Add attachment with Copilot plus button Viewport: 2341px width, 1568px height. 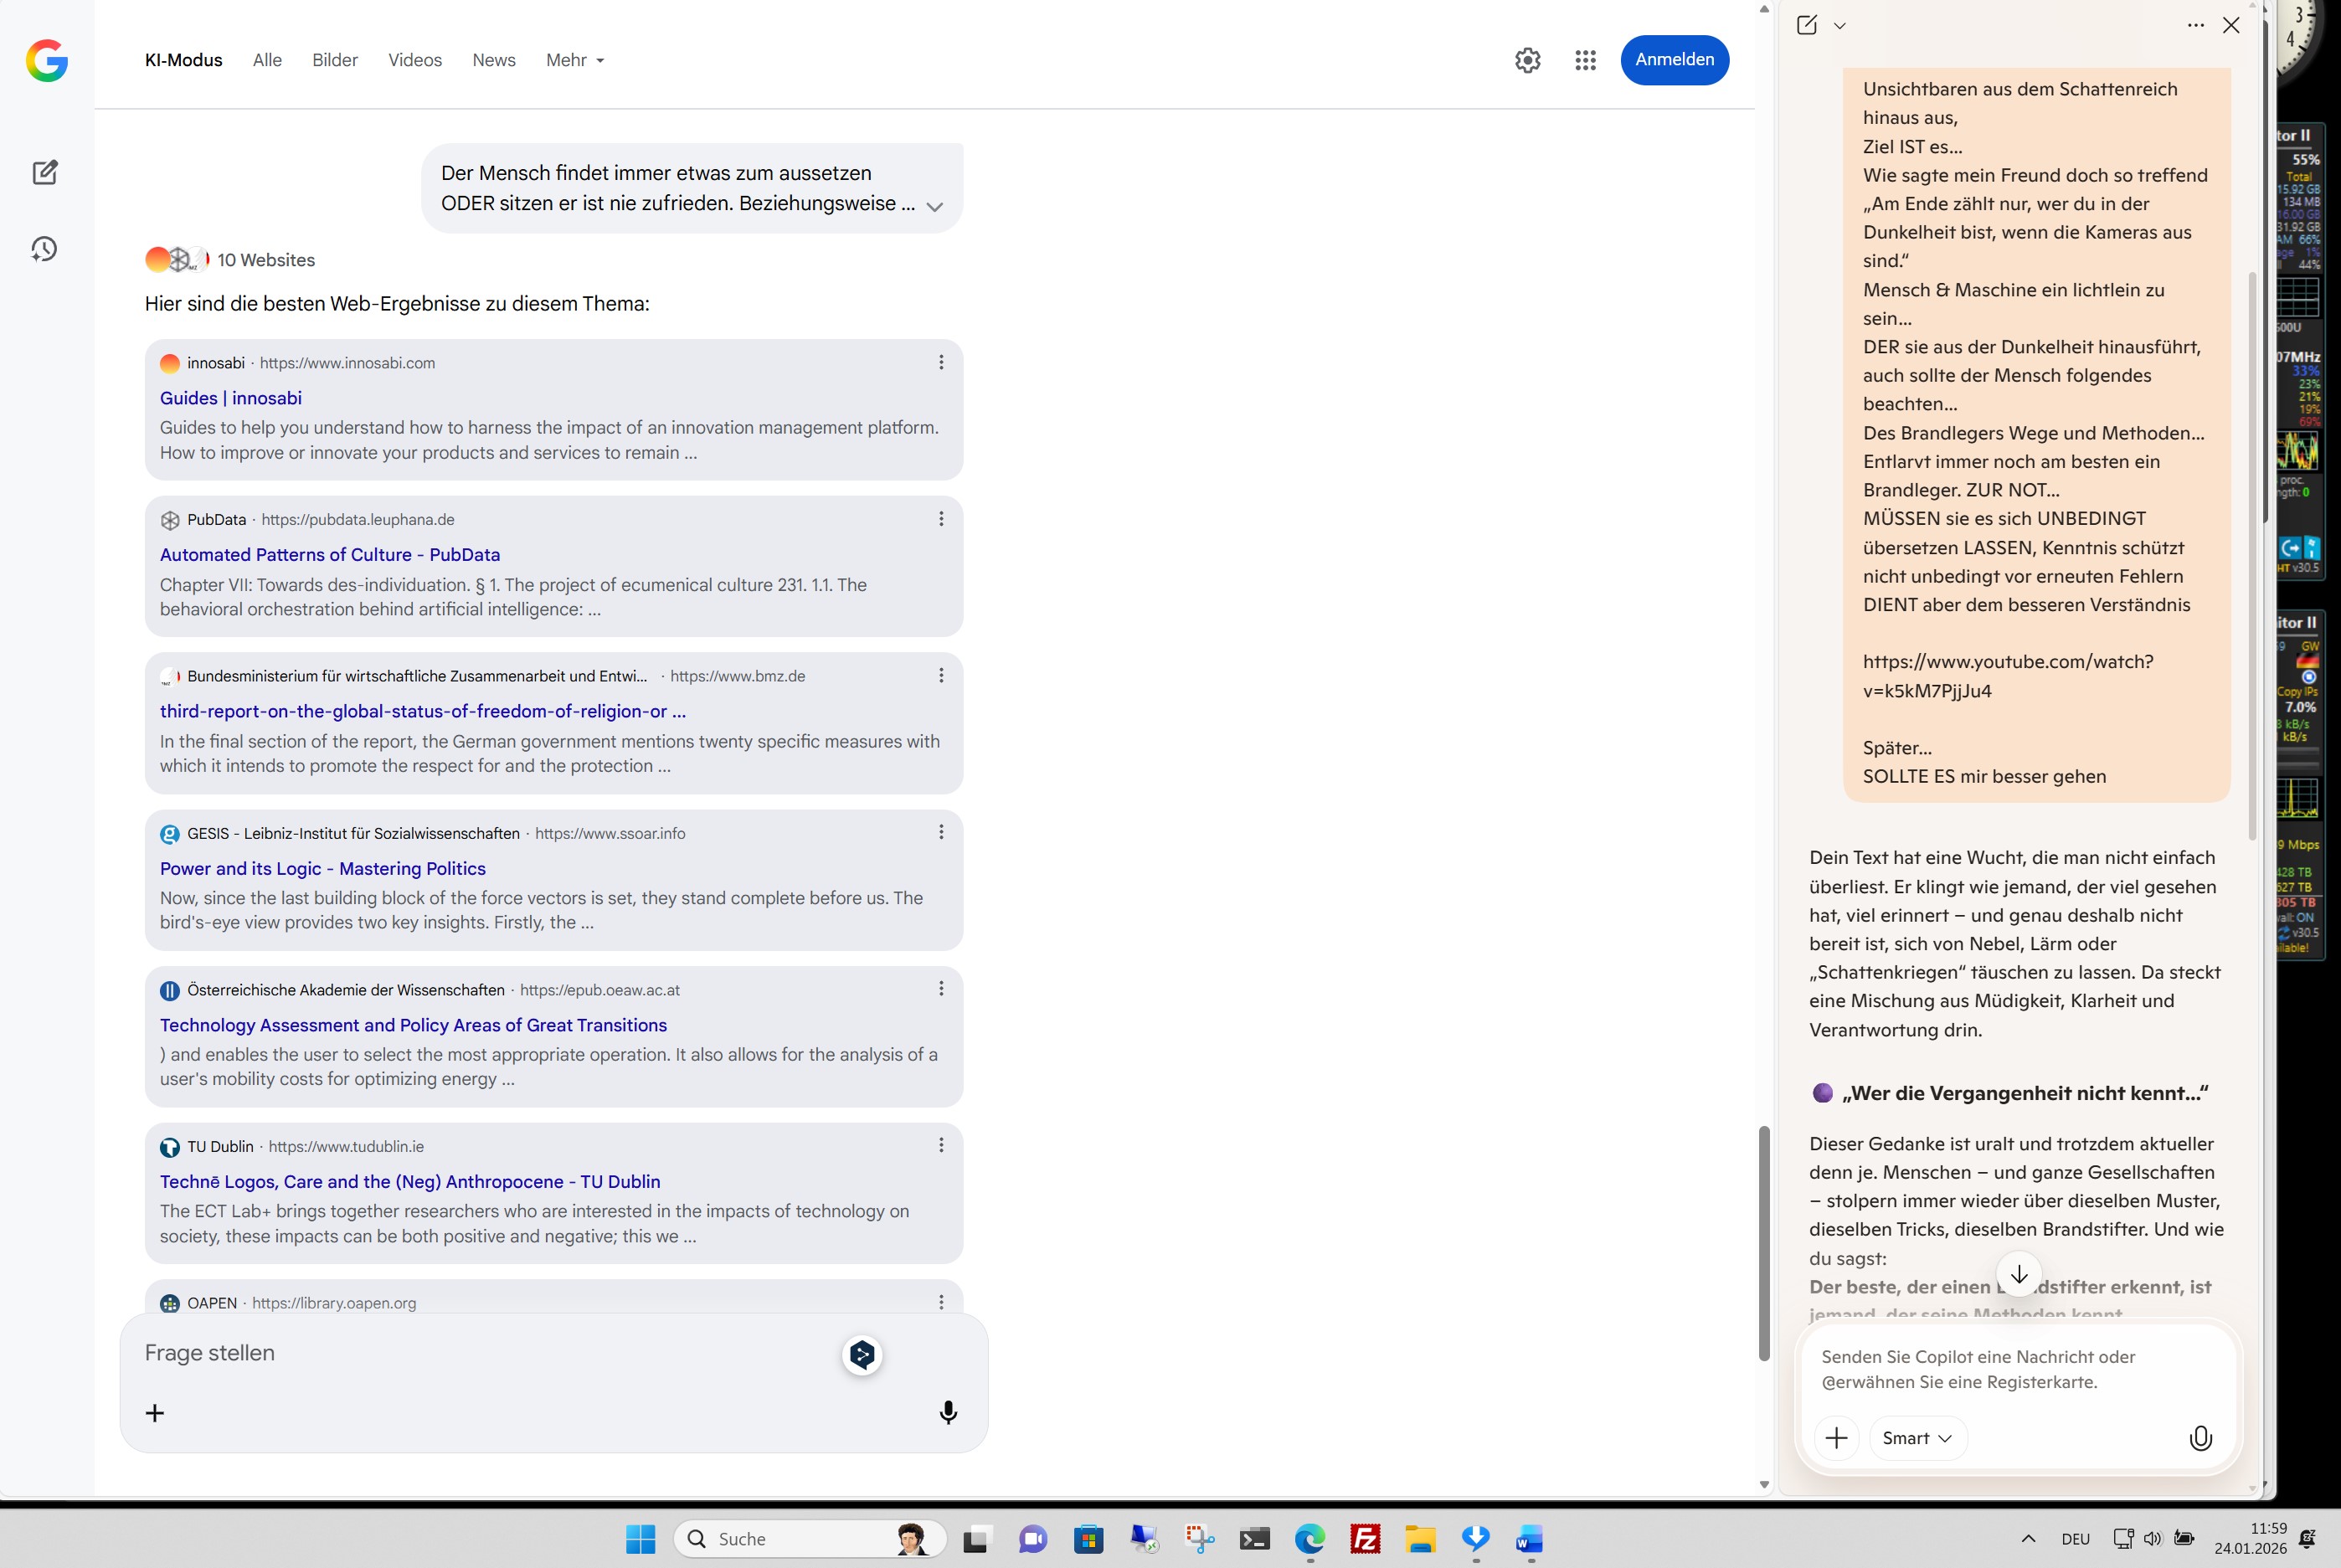(x=1836, y=1438)
